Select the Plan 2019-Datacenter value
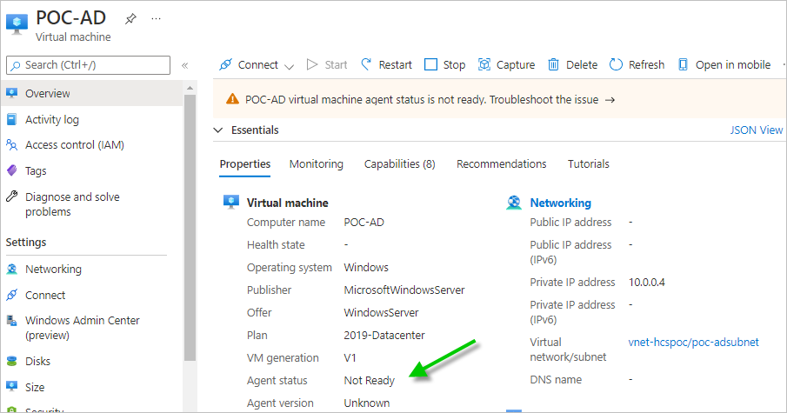Viewport: 787px width, 413px height. pos(384,336)
